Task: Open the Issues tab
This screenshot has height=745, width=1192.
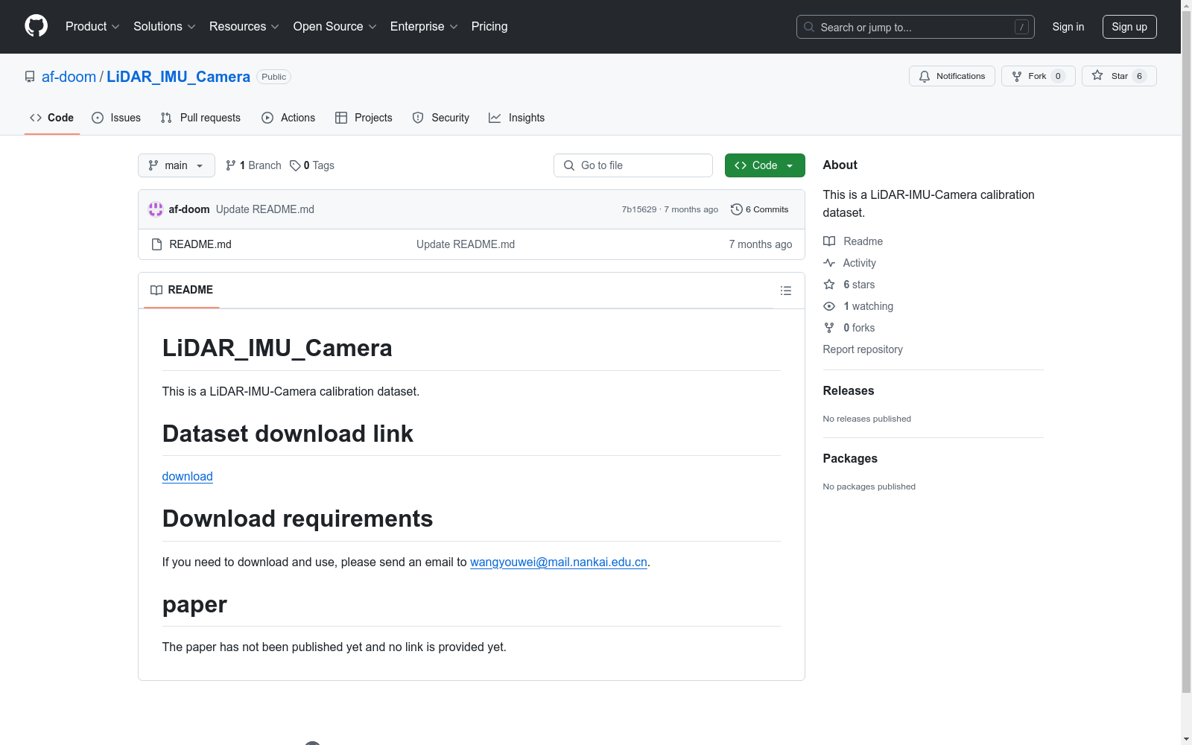Action: point(116,118)
